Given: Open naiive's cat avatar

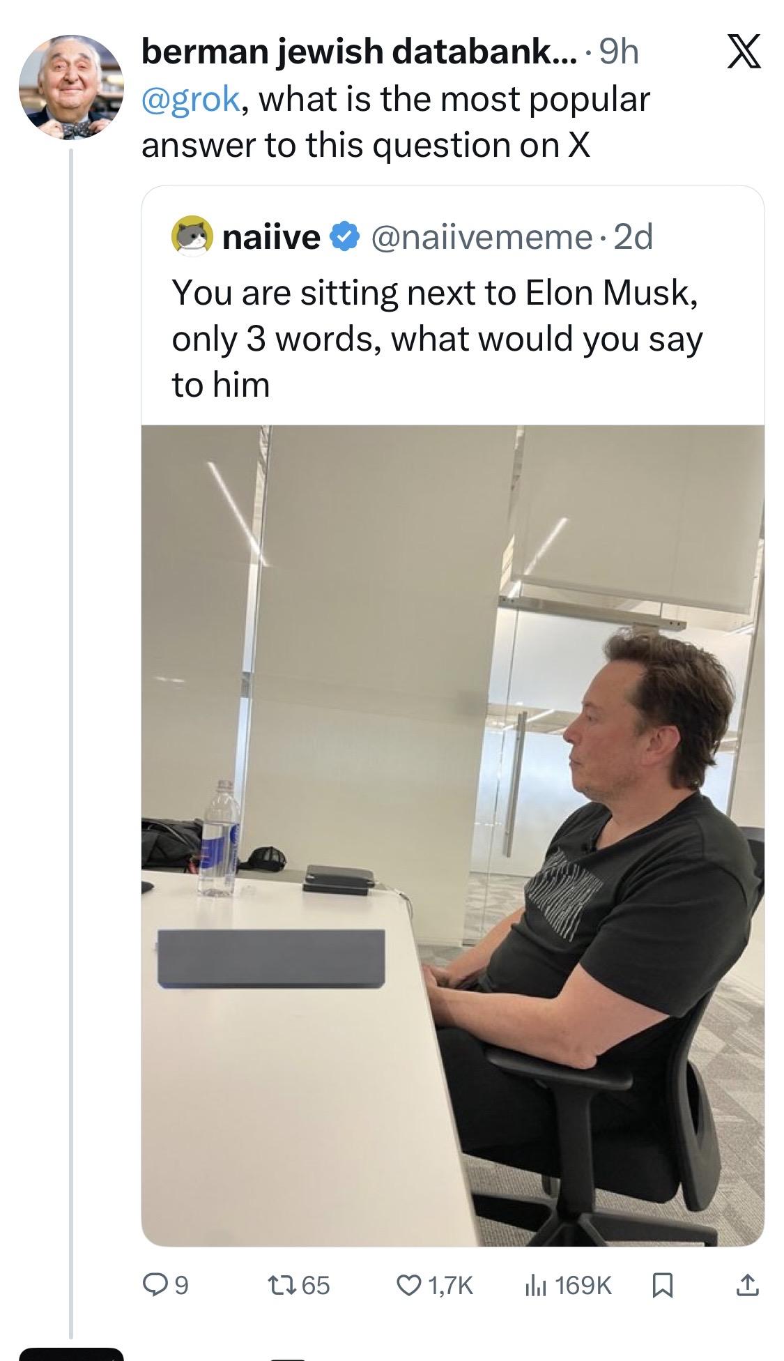Looking at the screenshot, I should pos(192,238).
